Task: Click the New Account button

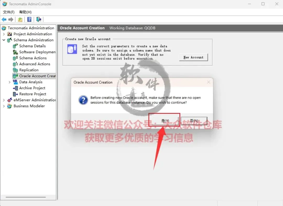Action: [x=193, y=57]
